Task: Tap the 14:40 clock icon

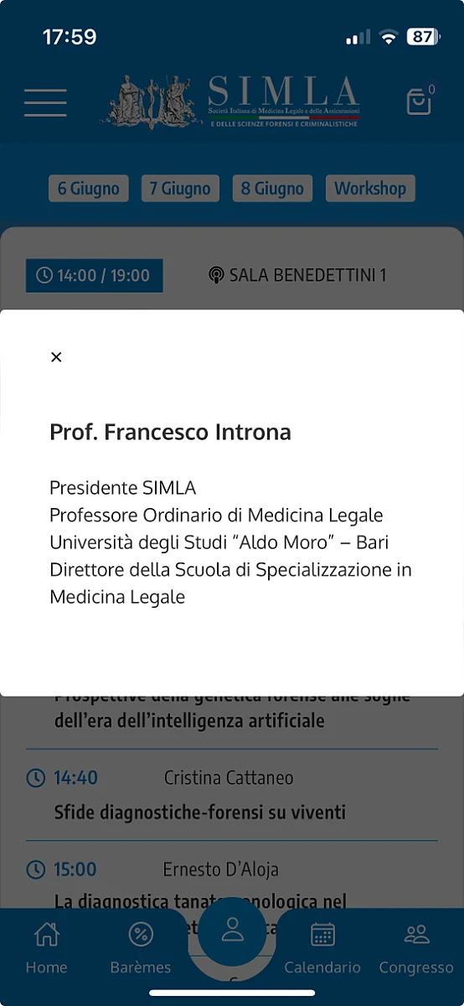Action: click(35, 778)
